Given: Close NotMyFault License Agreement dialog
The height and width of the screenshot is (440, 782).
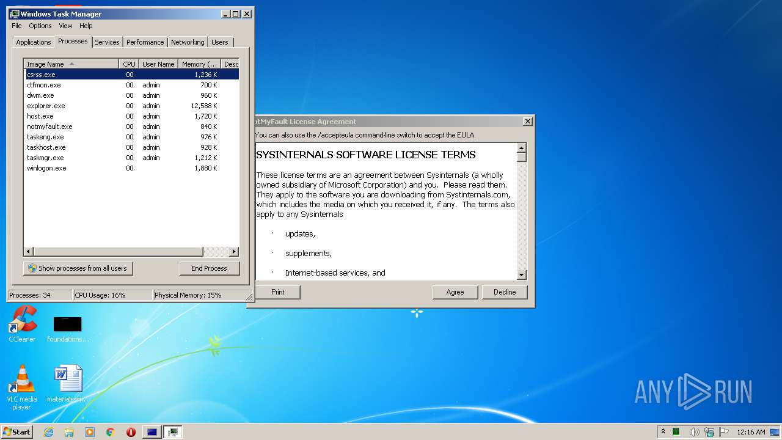Looking at the screenshot, I should tap(528, 122).
